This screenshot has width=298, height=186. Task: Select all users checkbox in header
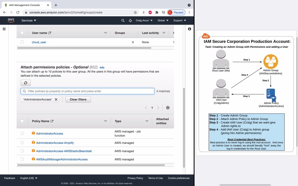click(22, 33)
